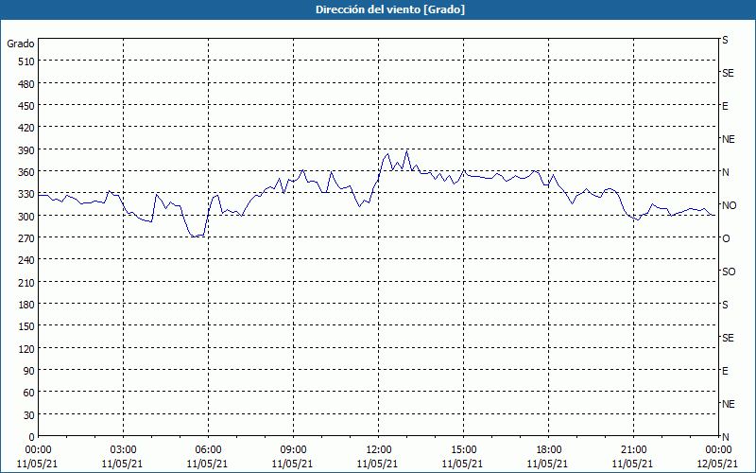The image size is (756, 473).
Task: Click the "Grado" y-axis unit label
Action: [21, 44]
